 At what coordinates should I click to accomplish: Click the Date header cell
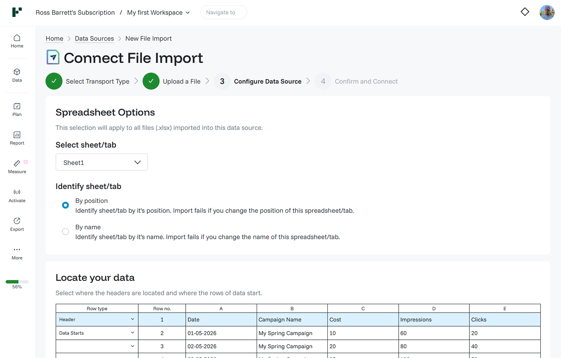221,319
